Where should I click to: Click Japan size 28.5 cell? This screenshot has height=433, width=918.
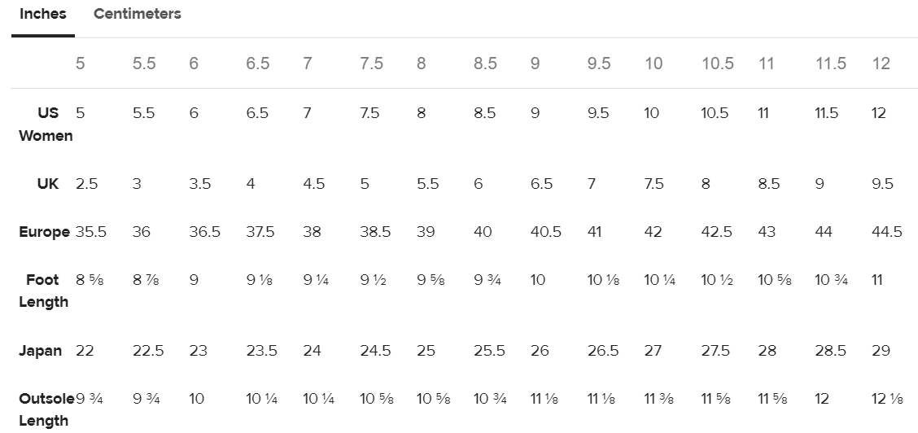coord(830,351)
